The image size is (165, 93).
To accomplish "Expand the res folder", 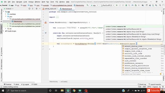I will [6, 29].
